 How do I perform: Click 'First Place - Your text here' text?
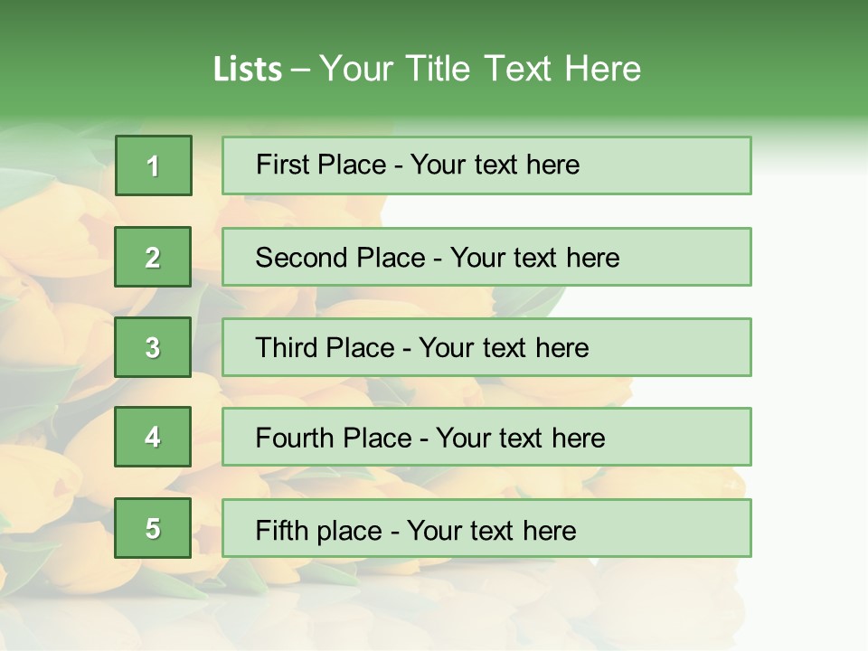coord(418,165)
